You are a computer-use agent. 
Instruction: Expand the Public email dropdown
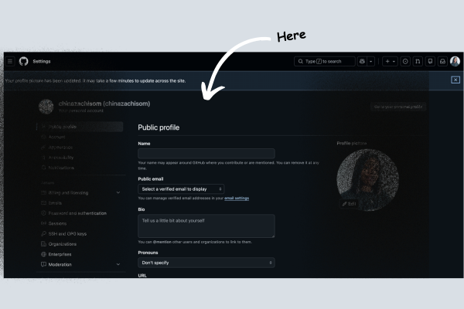182,188
